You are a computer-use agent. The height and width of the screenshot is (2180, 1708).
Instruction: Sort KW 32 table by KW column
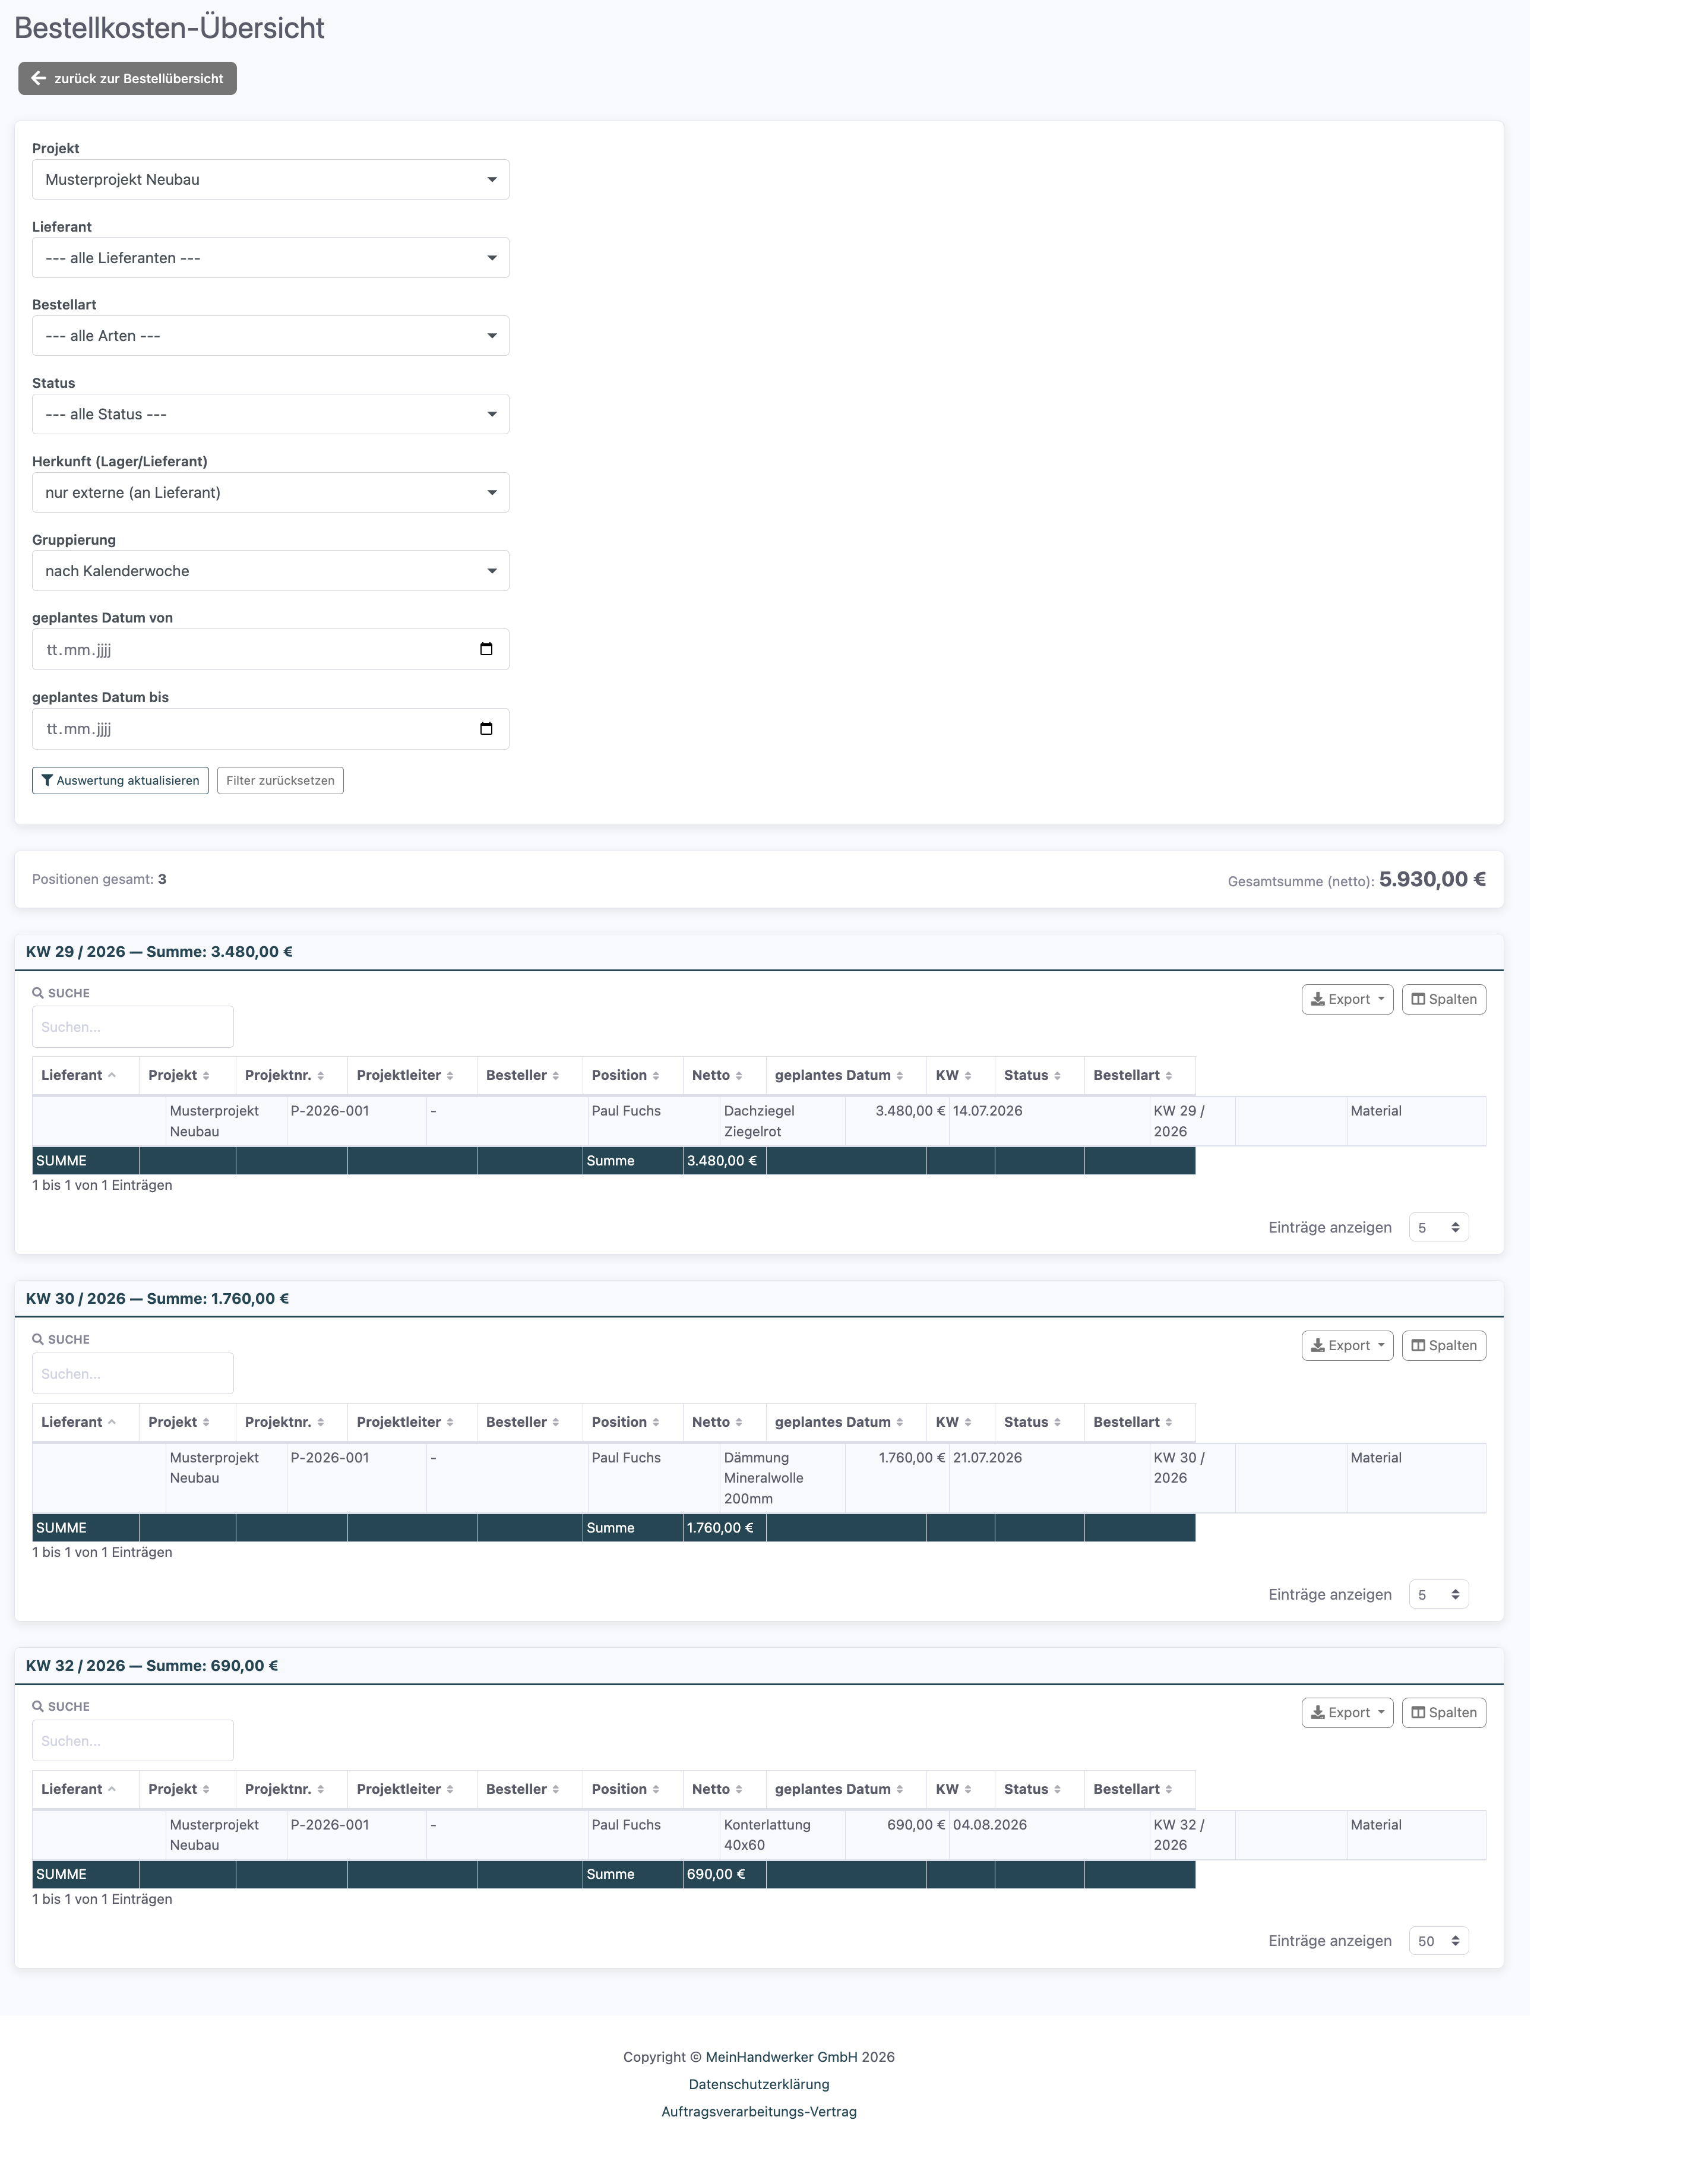pos(961,1789)
